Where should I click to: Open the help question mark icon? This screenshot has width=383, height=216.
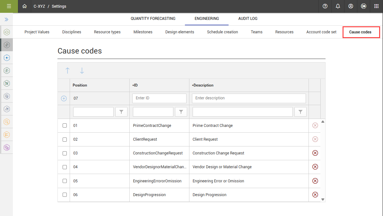tap(325, 6)
